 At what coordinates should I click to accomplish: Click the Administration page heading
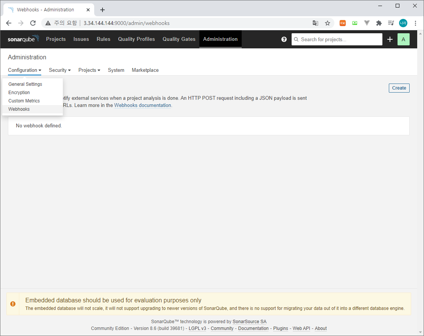click(27, 57)
